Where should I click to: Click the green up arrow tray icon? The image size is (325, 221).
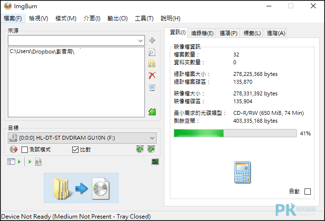pyautogui.click(x=140, y=149)
